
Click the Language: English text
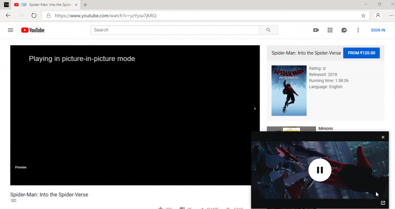pyautogui.click(x=325, y=87)
